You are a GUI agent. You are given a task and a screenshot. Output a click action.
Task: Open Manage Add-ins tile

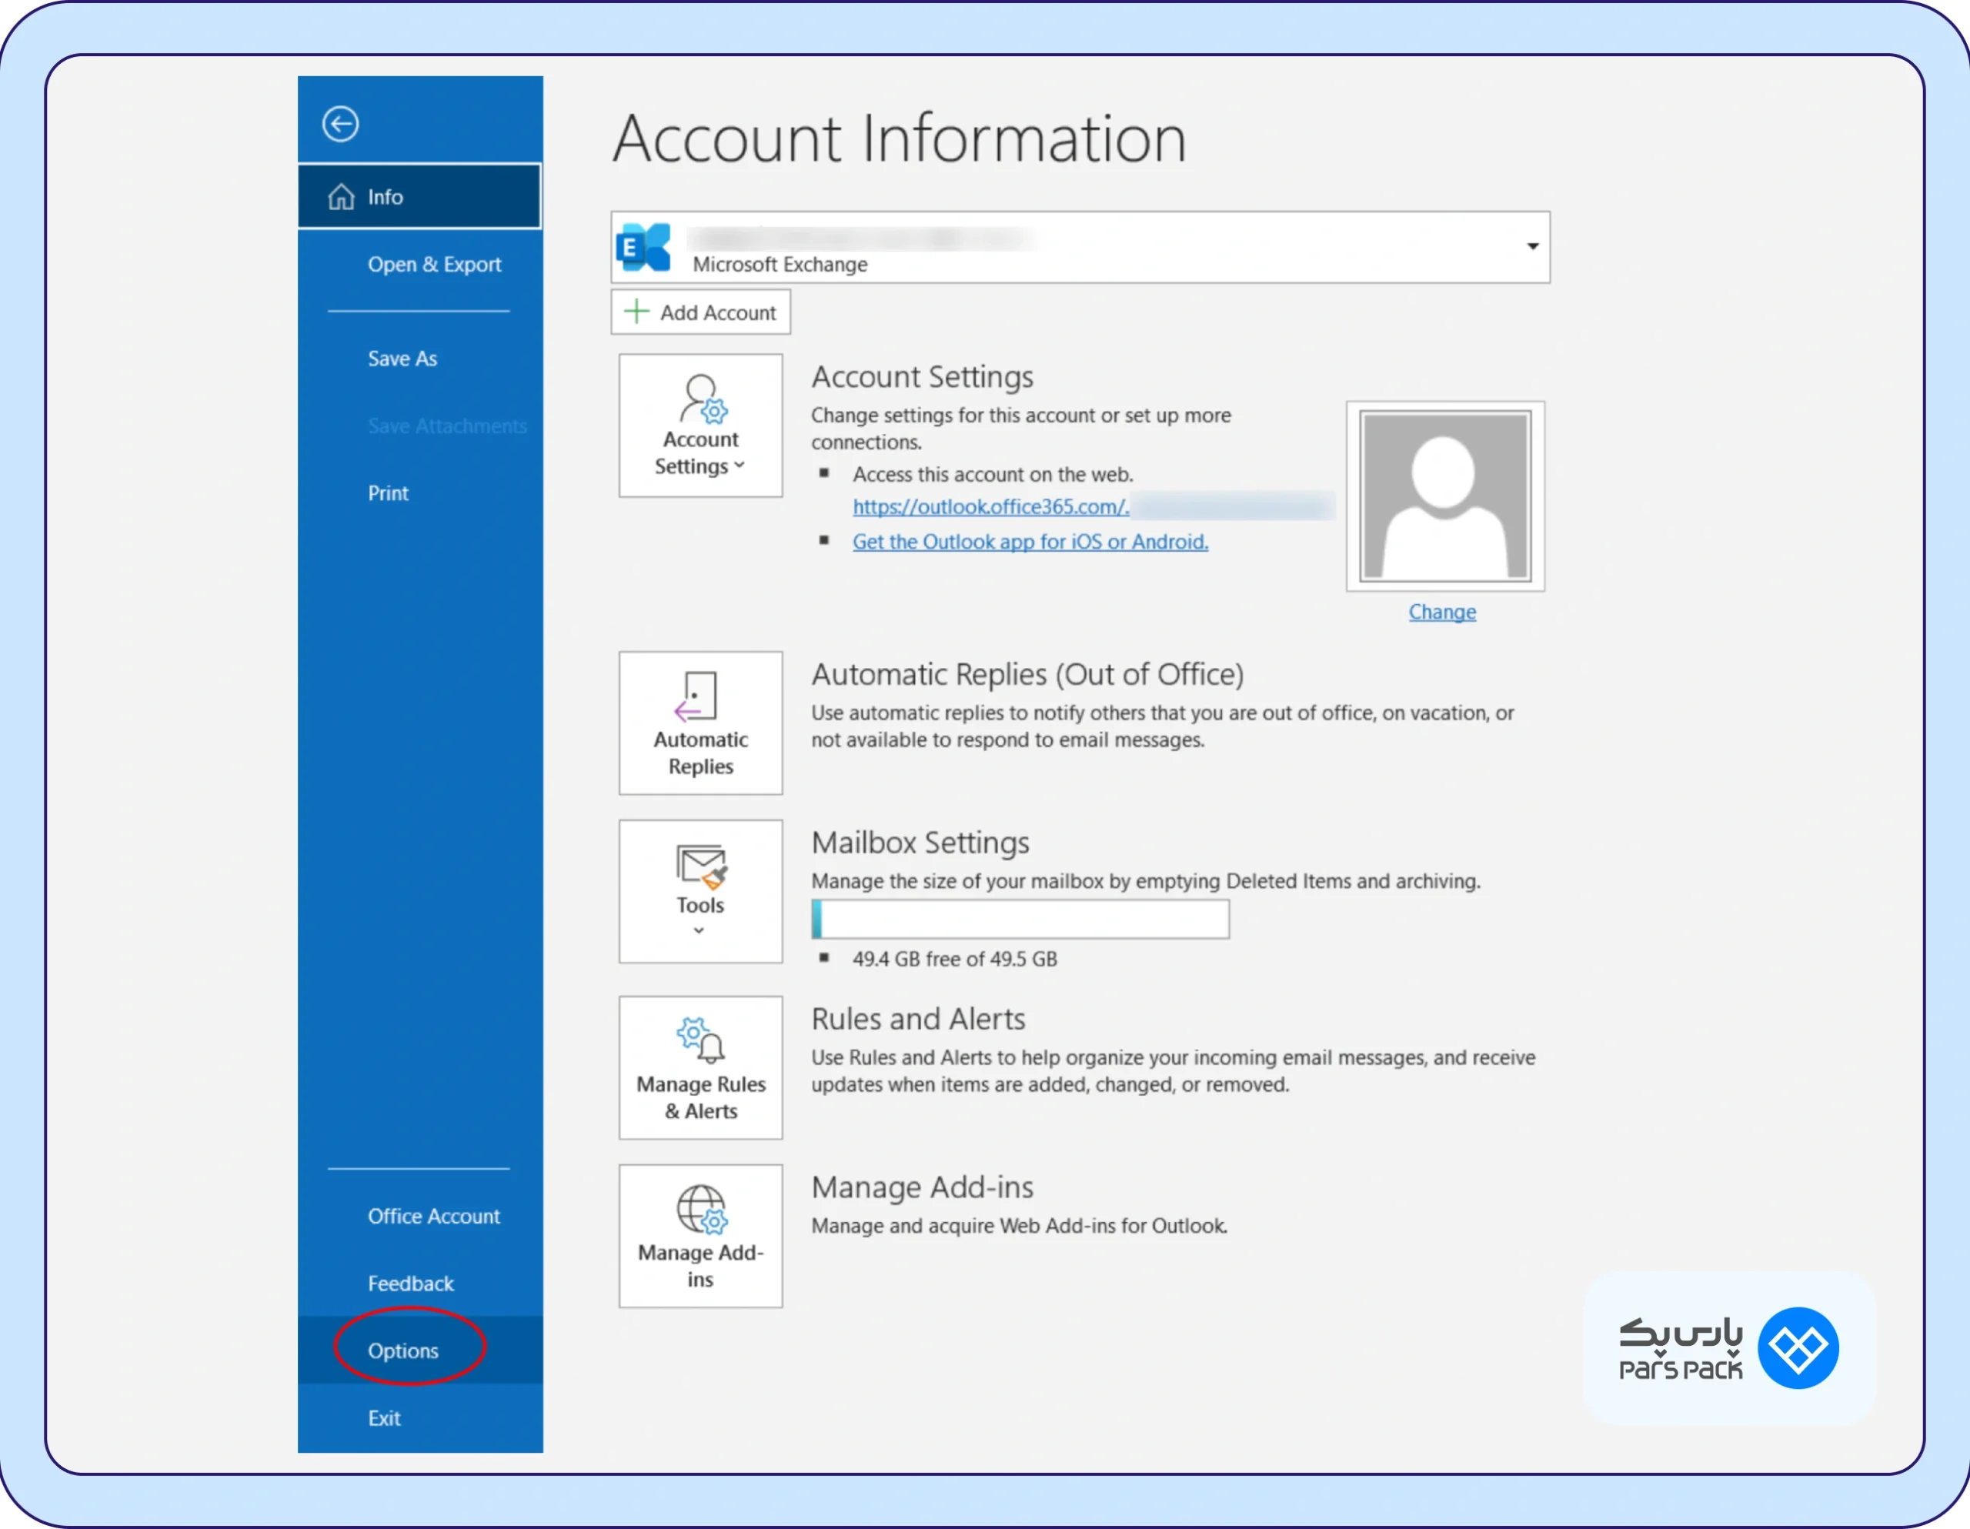(700, 1236)
